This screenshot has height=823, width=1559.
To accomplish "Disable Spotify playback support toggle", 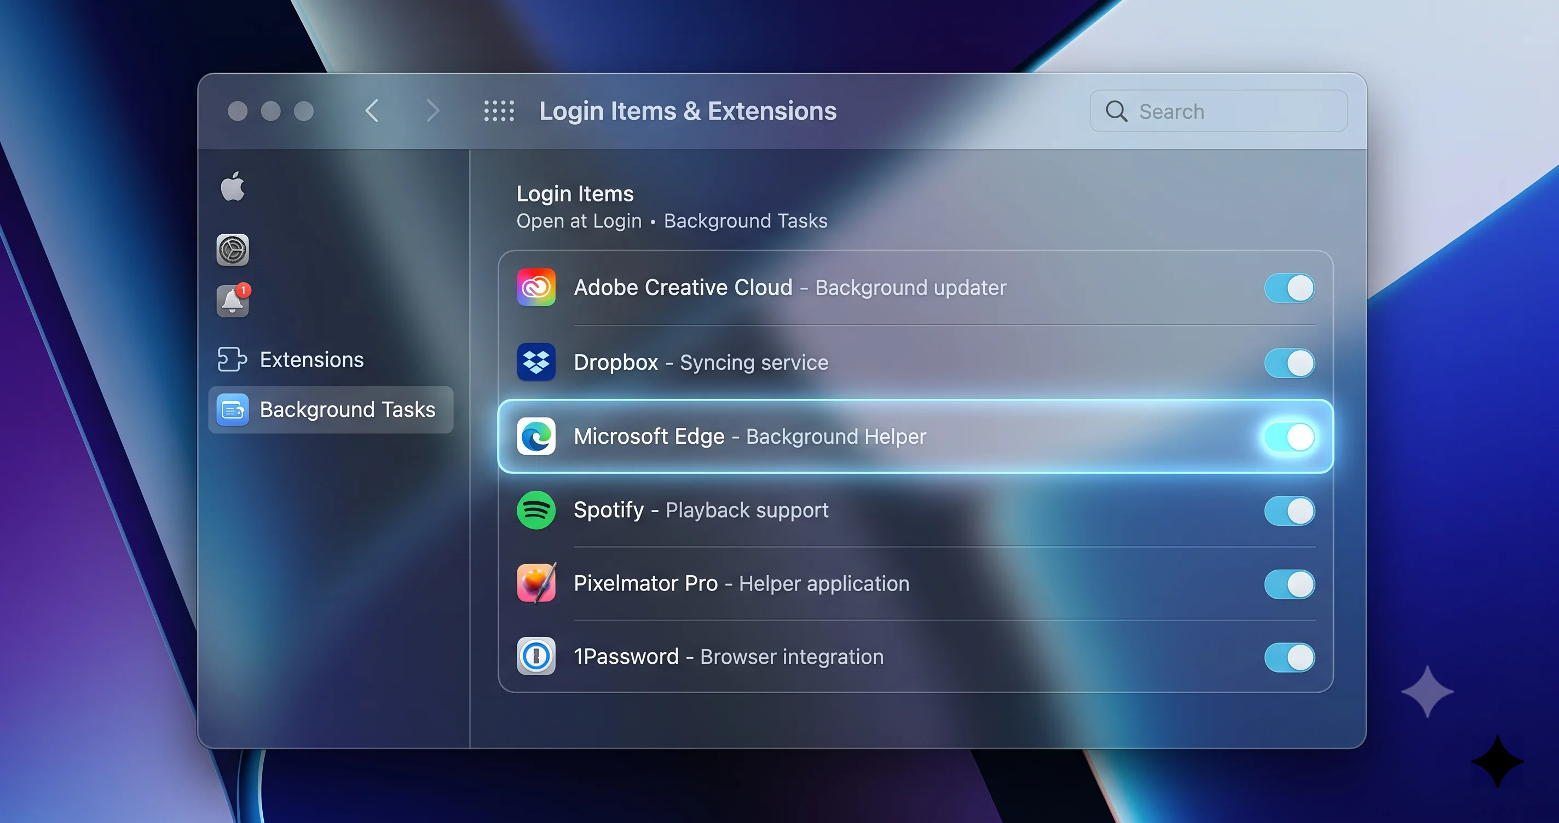I will (1290, 511).
